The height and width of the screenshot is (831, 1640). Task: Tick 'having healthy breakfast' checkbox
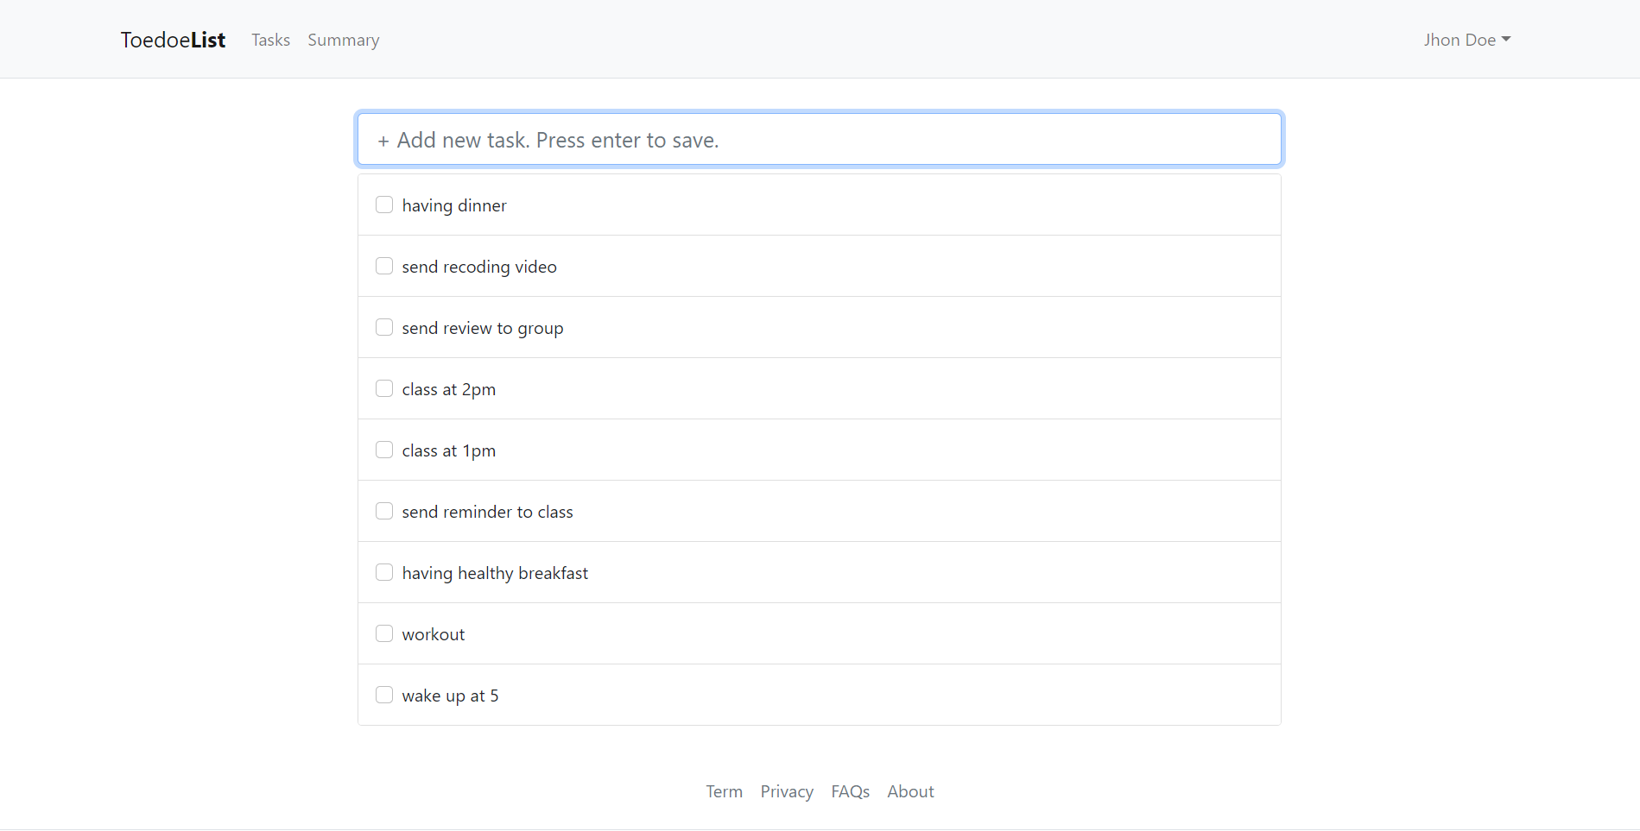pyautogui.click(x=384, y=572)
